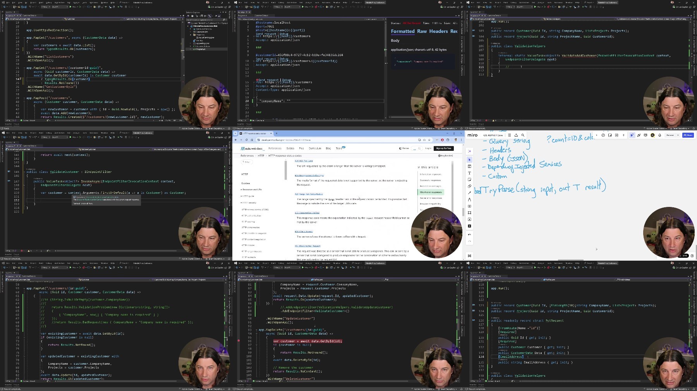Toggle the MDN Theme switcher
Image resolution: width=697 pixels, height=391 pixels.
click(404, 149)
